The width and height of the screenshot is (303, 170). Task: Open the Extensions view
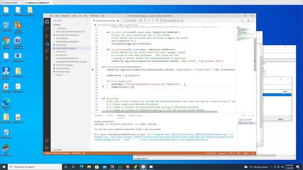pos(47,51)
